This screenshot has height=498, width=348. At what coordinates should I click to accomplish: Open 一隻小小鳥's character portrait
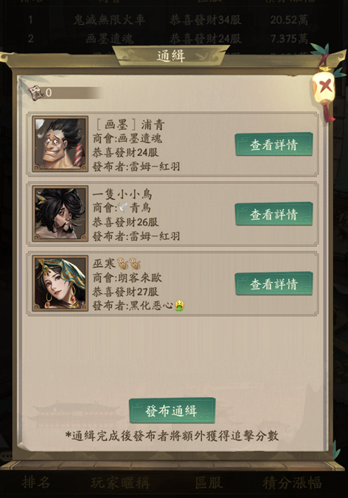60,213
